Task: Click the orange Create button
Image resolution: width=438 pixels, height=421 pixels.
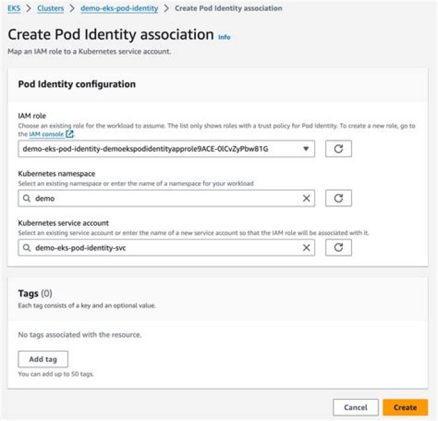Action: (x=405, y=407)
